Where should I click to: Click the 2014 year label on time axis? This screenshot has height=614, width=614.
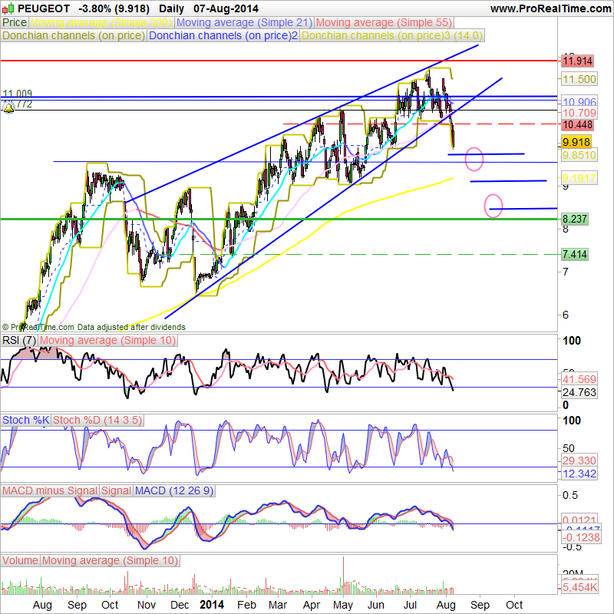point(212,605)
